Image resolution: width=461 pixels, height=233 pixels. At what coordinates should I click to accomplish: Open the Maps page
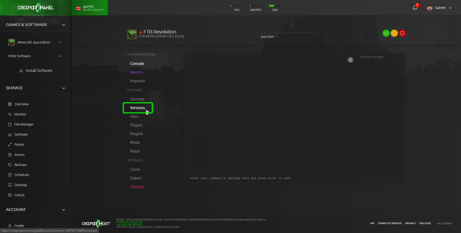pyautogui.click(x=135, y=151)
